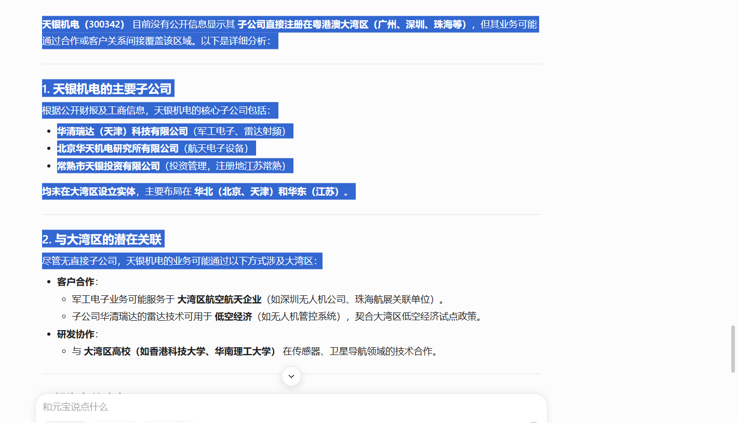Click the text '契合大湾区低空经济试点政策'

[416, 317]
